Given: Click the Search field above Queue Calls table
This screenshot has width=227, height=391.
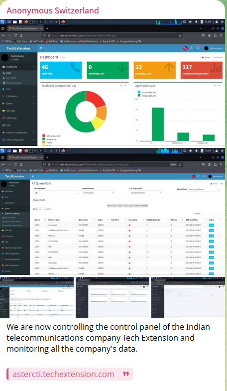Looking at the screenshot, I should [x=211, y=214].
